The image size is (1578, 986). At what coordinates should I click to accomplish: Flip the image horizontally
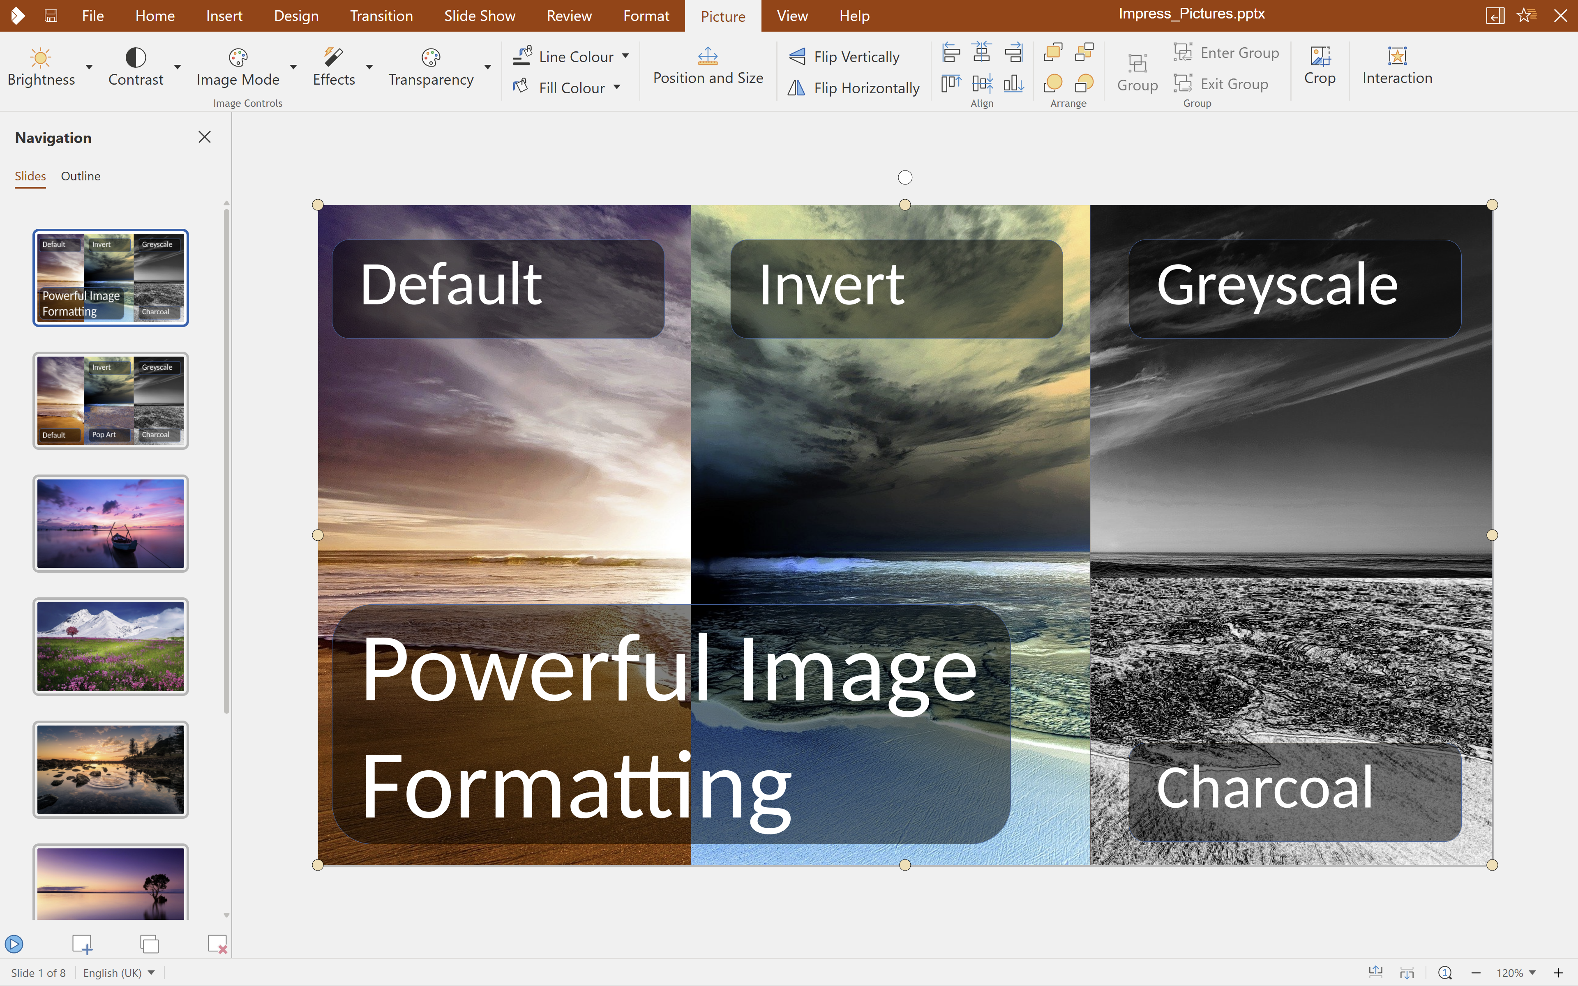[854, 88]
